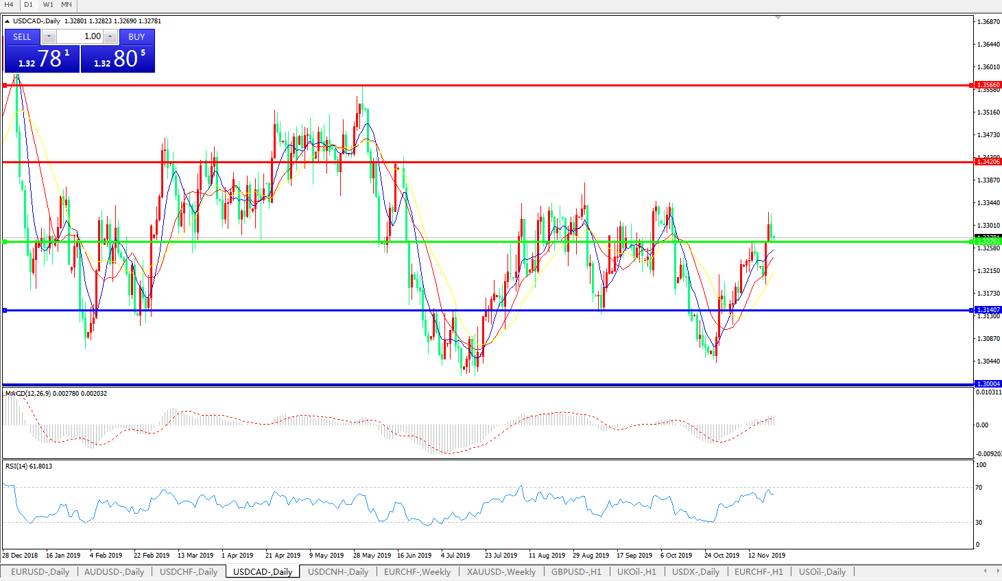Select the green 1.32701 price label
The width and height of the screenshot is (1002, 581).
[x=988, y=241]
